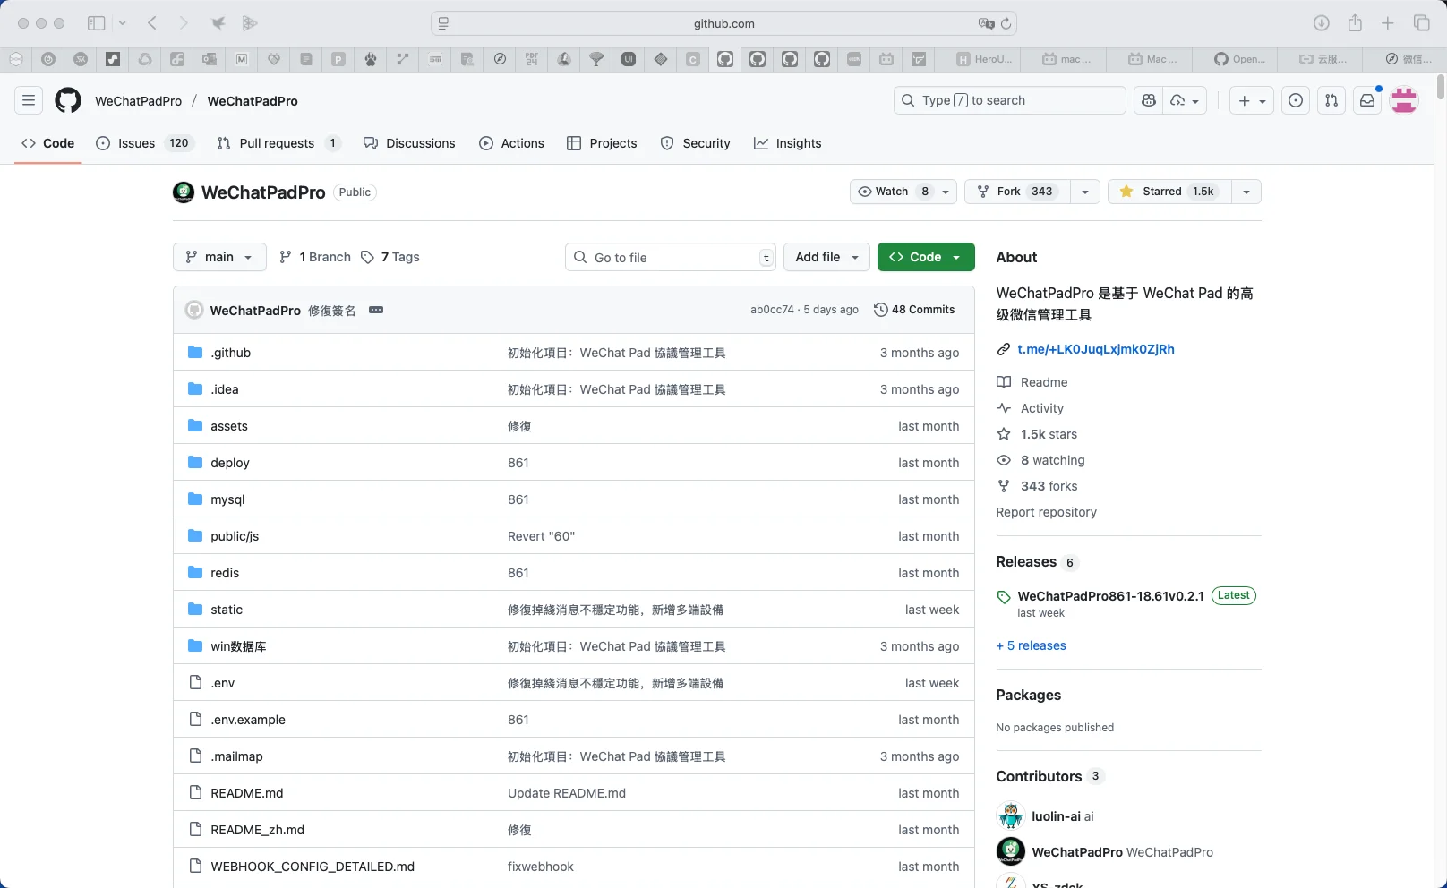Image resolution: width=1447 pixels, height=888 pixels.
Task: Open pull requests shortcut icon in header
Action: 1331,100
